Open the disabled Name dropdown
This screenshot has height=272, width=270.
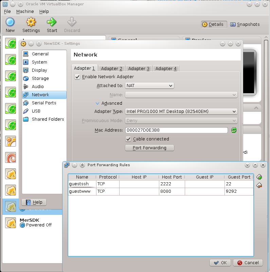point(181,95)
